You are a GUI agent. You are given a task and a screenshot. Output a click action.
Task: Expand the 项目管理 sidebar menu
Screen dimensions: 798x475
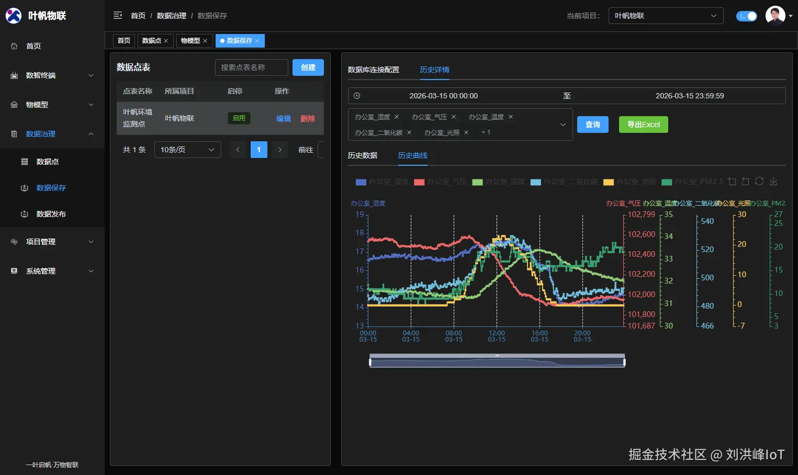click(91, 242)
